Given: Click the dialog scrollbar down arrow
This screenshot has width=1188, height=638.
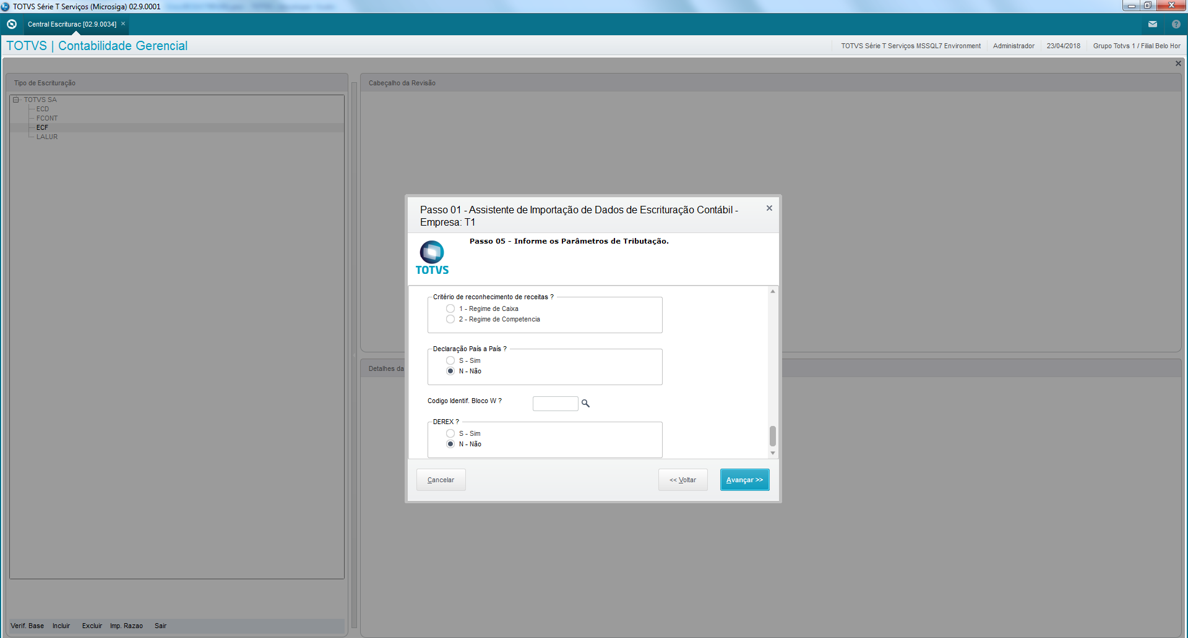Looking at the screenshot, I should [772, 453].
